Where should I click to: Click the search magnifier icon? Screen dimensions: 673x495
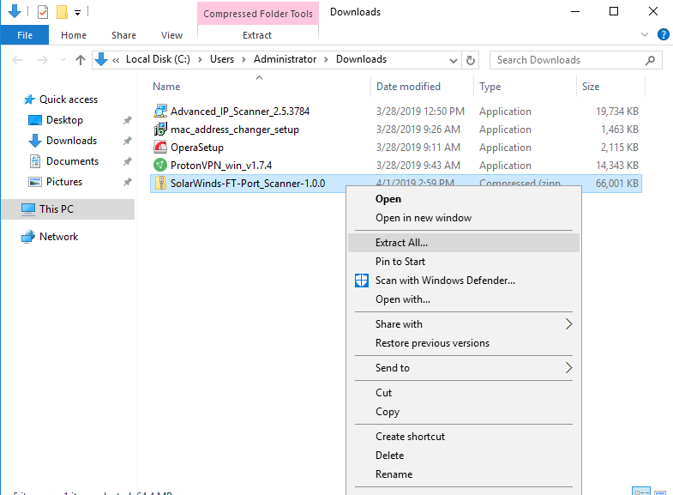pos(650,61)
